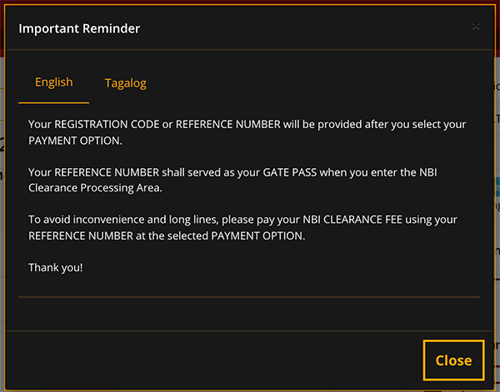Click the REGISTRATION CODE text in first paragraph
The width and height of the screenshot is (500, 392).
coord(107,124)
